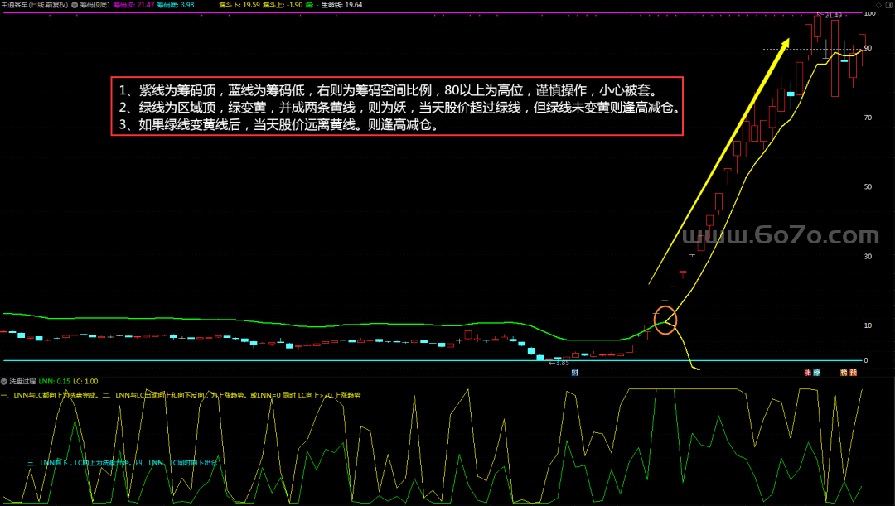
Task: Click the panel layout icon at top right
Action: [888, 5]
